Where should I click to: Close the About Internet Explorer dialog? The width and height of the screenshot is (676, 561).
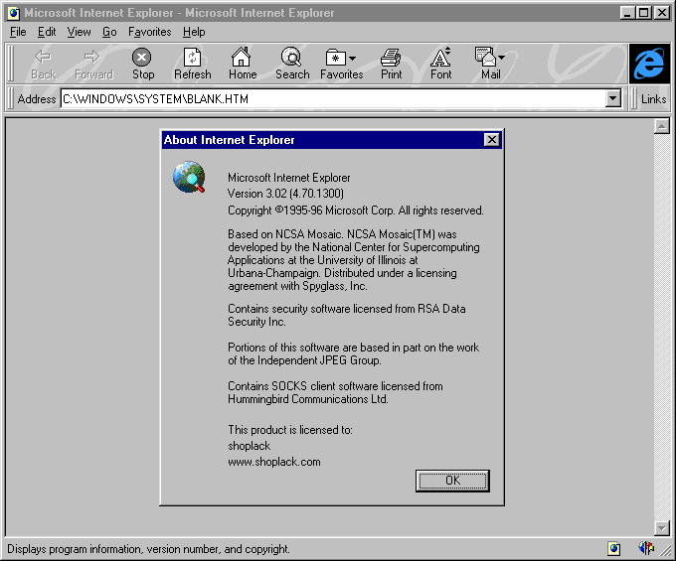click(x=491, y=139)
